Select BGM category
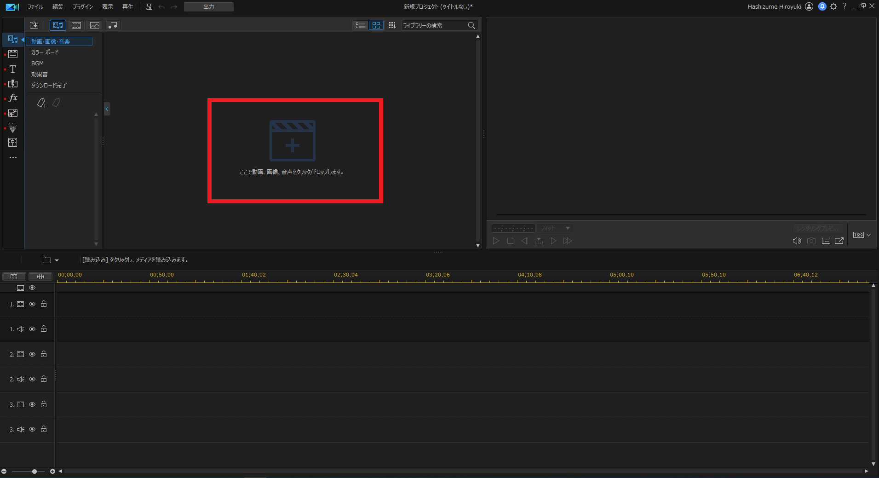 click(x=37, y=63)
